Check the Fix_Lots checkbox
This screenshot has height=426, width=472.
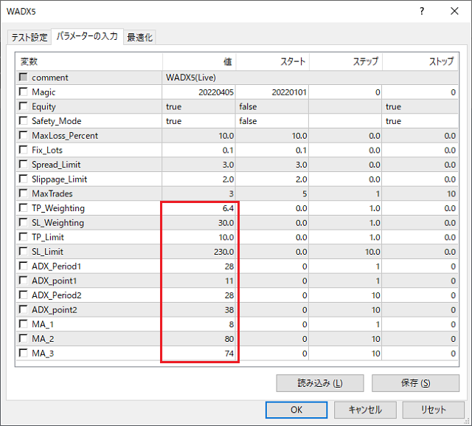click(23, 150)
